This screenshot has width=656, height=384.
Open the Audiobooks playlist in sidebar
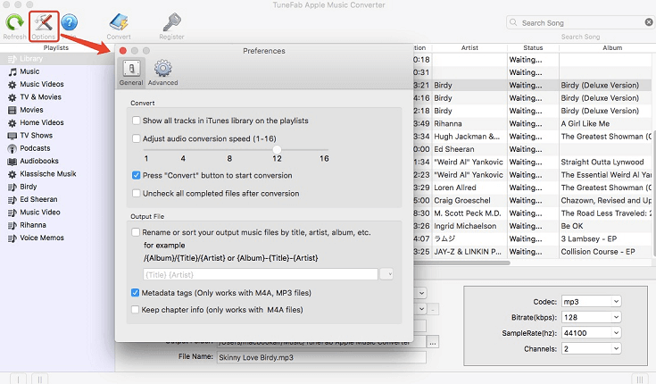38,161
